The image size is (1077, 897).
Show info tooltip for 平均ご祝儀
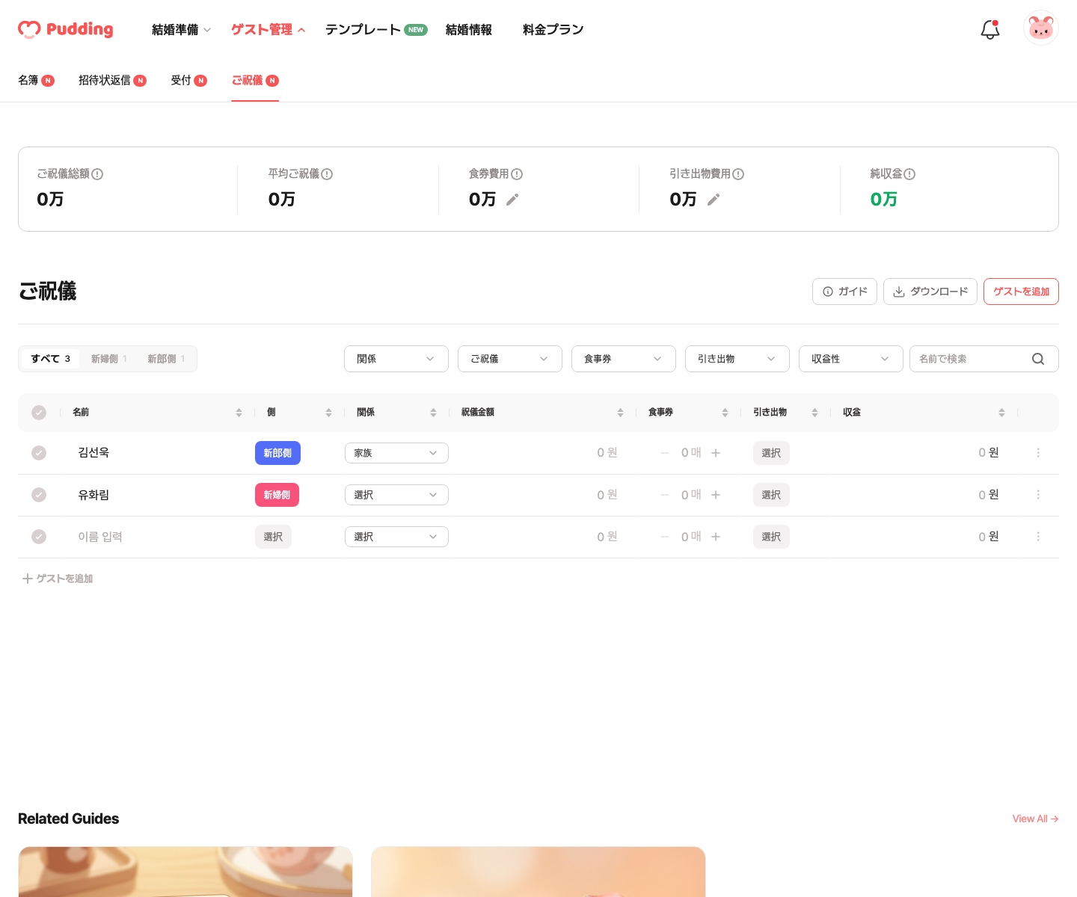(327, 174)
